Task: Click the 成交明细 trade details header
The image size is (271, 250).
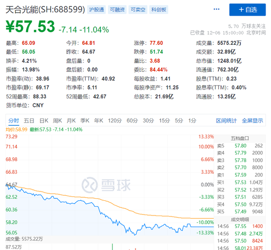Action: [x=240, y=219]
